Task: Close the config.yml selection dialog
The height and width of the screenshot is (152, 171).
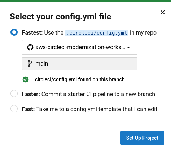Action: point(163,12)
